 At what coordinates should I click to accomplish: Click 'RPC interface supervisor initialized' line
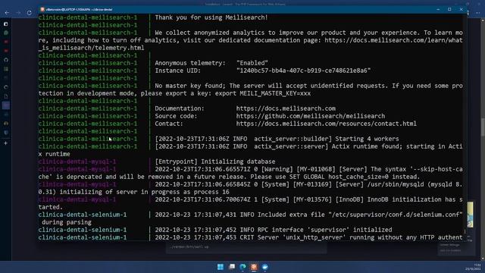coord(274,230)
